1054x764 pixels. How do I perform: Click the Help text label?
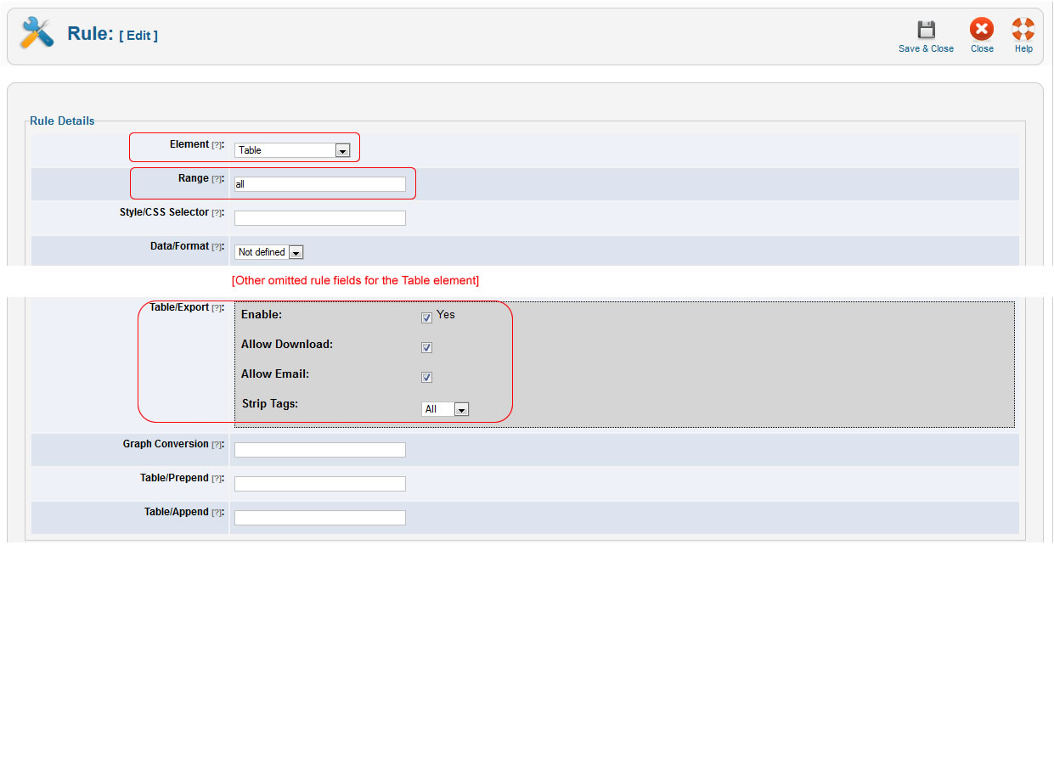tap(1023, 49)
